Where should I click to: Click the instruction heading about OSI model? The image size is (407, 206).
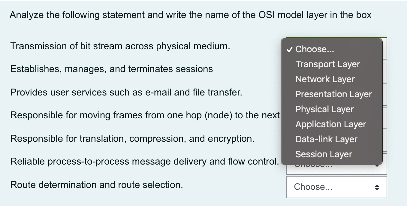pyautogui.click(x=190, y=14)
